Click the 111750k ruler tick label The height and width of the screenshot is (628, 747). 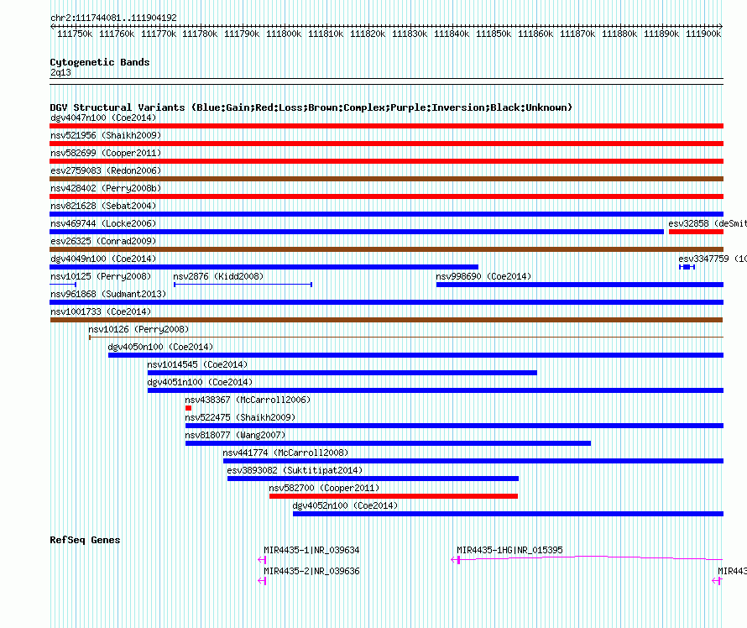[x=75, y=34]
